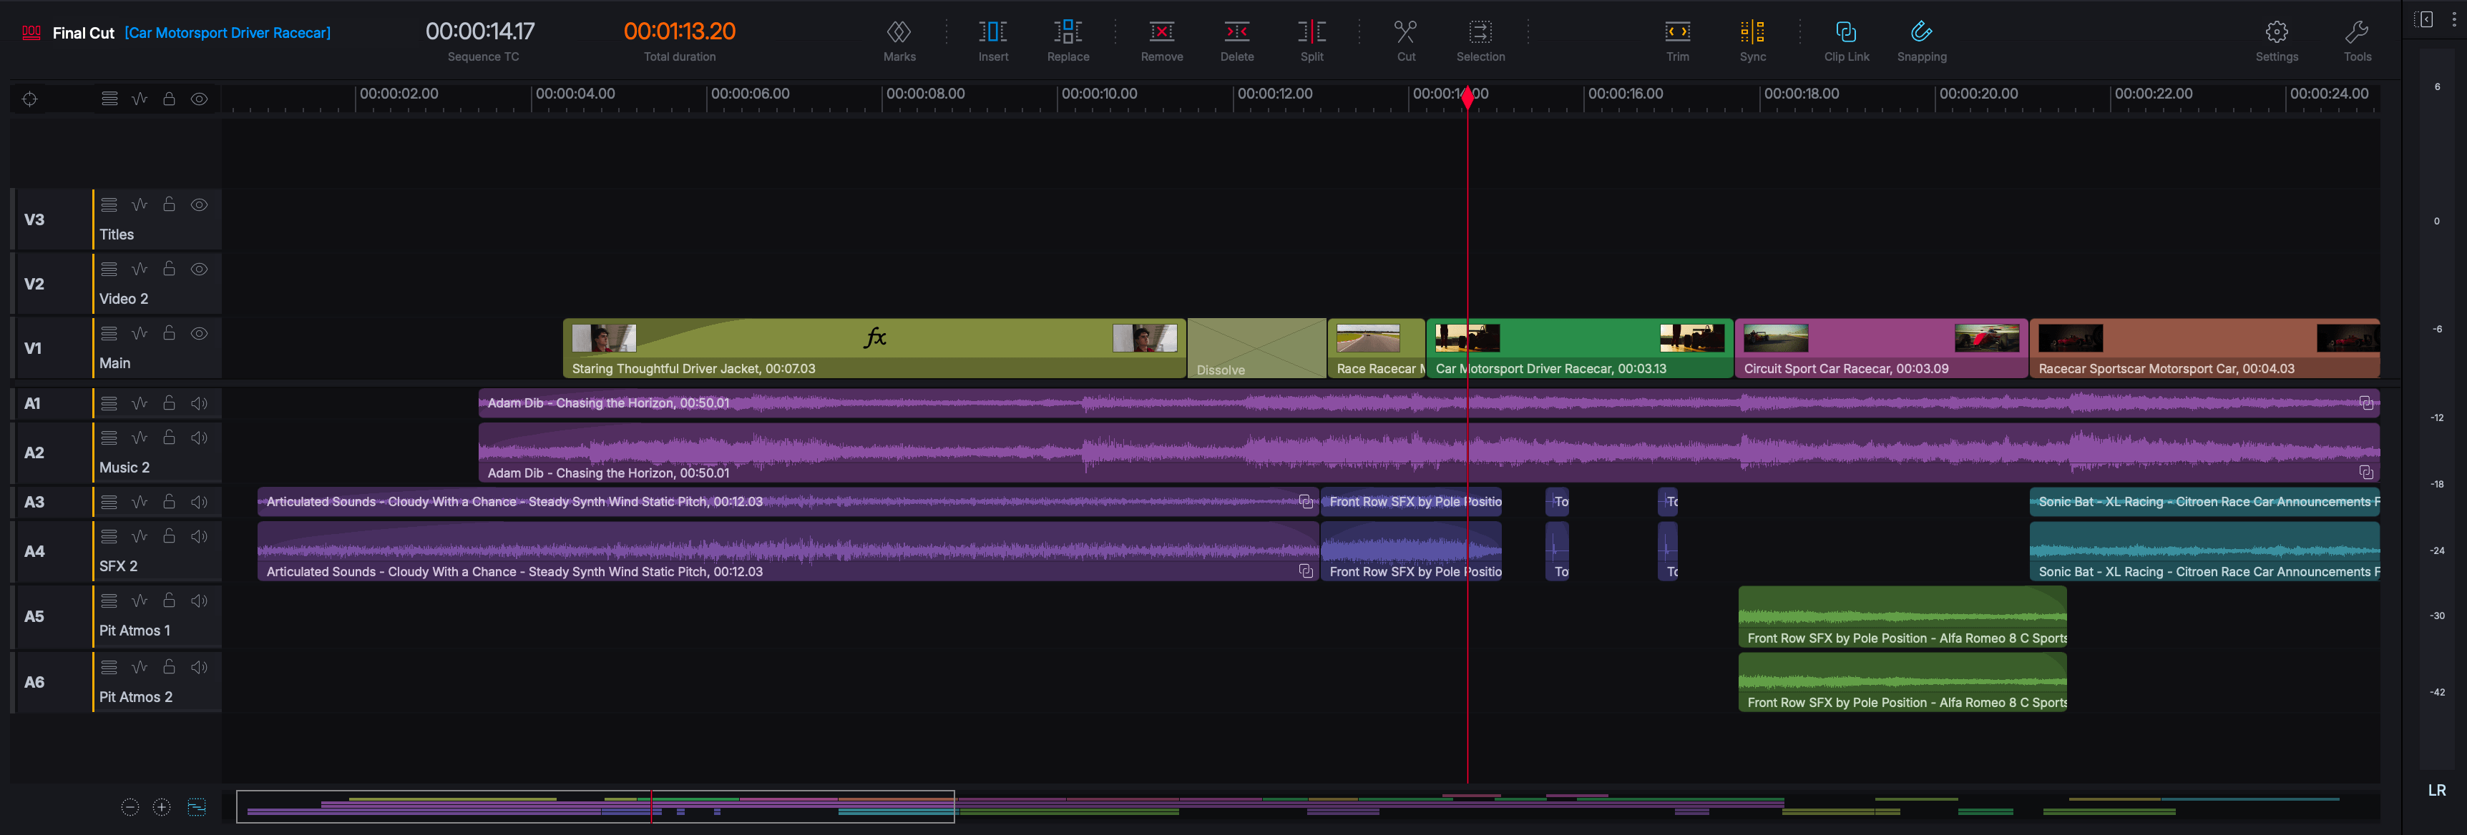Toggle the eye icon on the V1 Main track
The height and width of the screenshot is (835, 2467).
pyautogui.click(x=198, y=333)
